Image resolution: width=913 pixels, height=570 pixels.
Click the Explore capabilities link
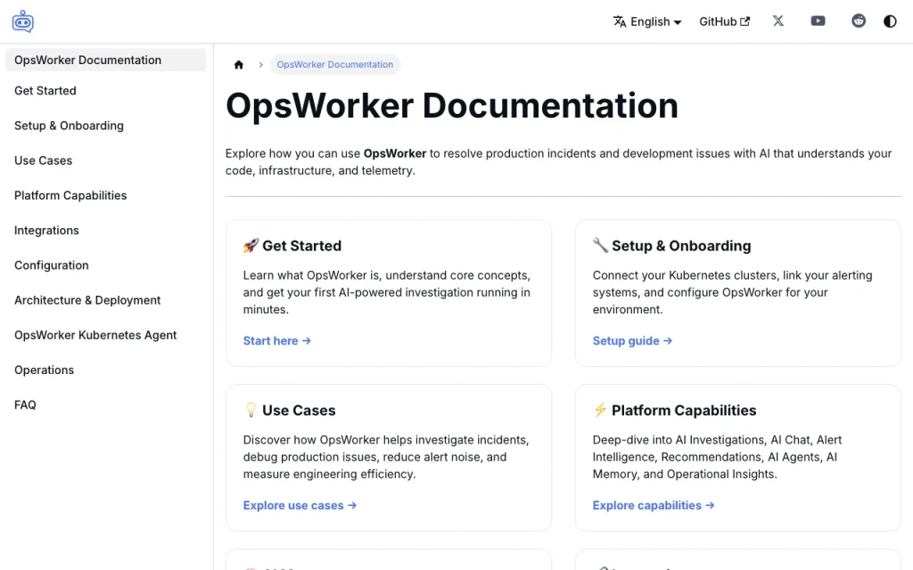[654, 506]
